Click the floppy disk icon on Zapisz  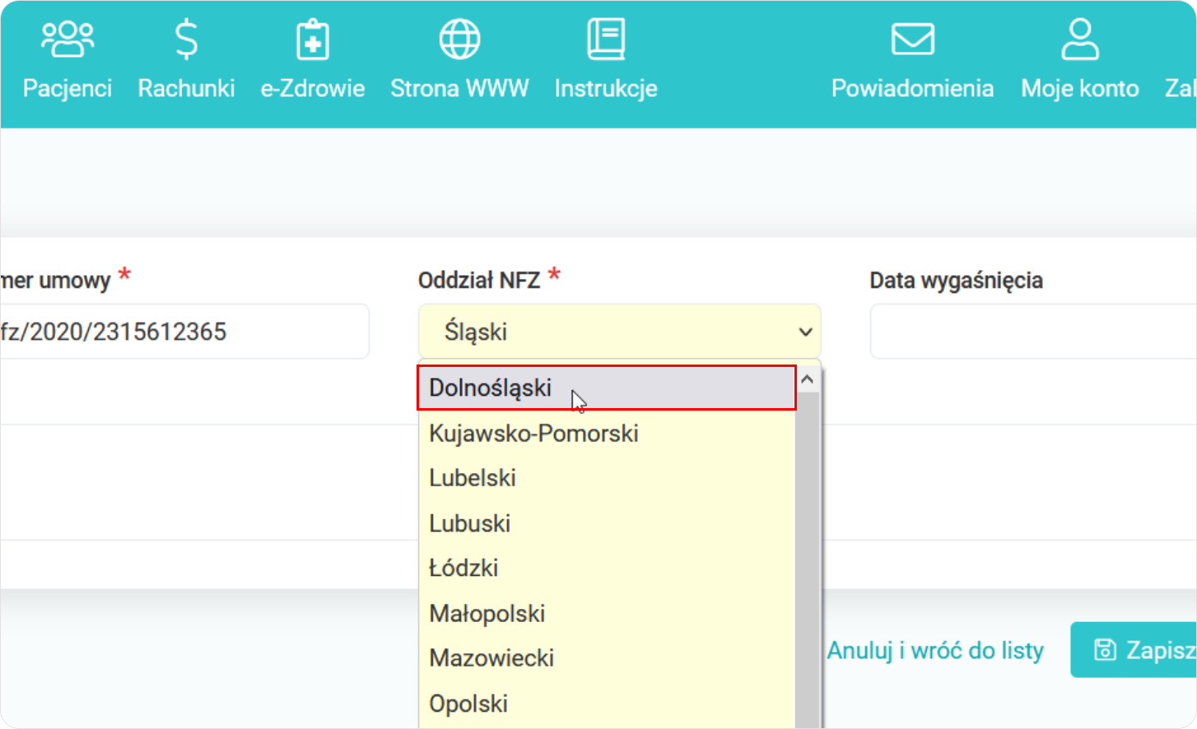pos(1105,650)
